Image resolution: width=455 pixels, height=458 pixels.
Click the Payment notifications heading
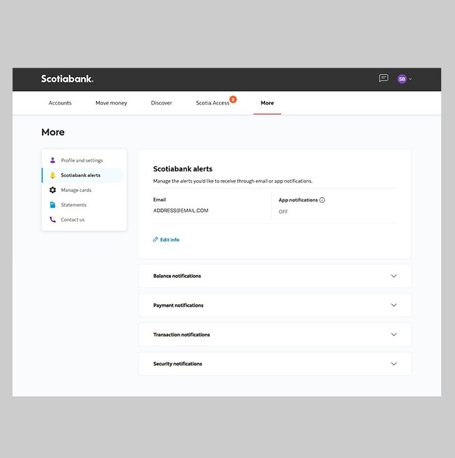pos(179,306)
